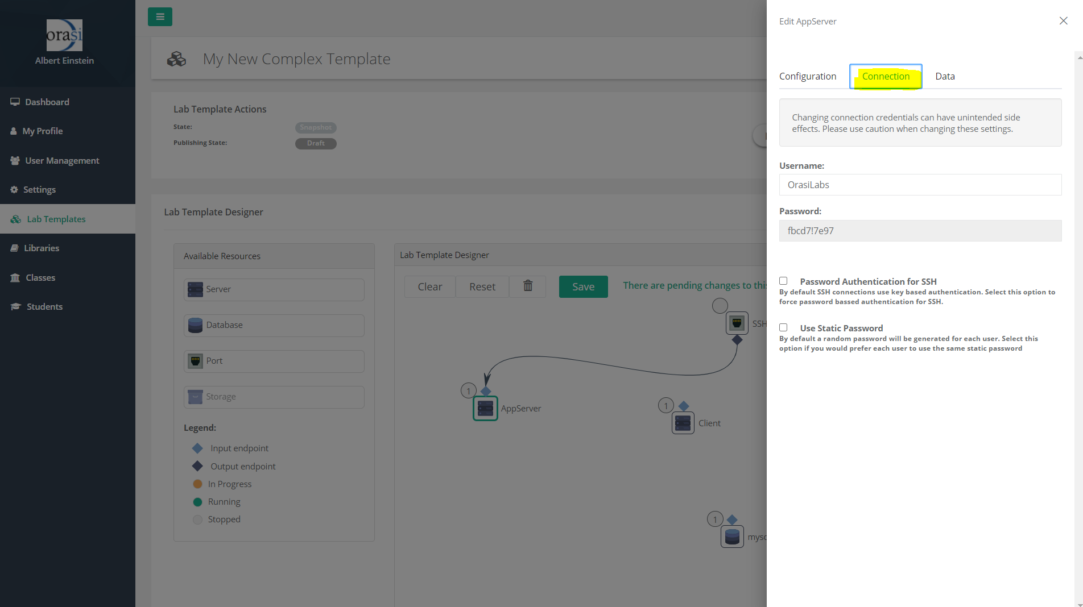1083x607 pixels.
Task: Click AppServer input endpoint diamond
Action: click(x=486, y=391)
